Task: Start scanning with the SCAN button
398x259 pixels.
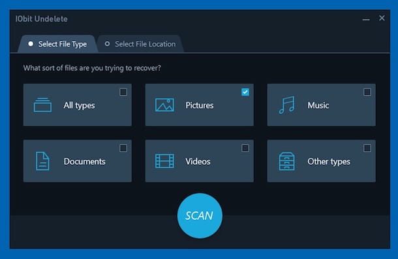Action: click(x=200, y=216)
